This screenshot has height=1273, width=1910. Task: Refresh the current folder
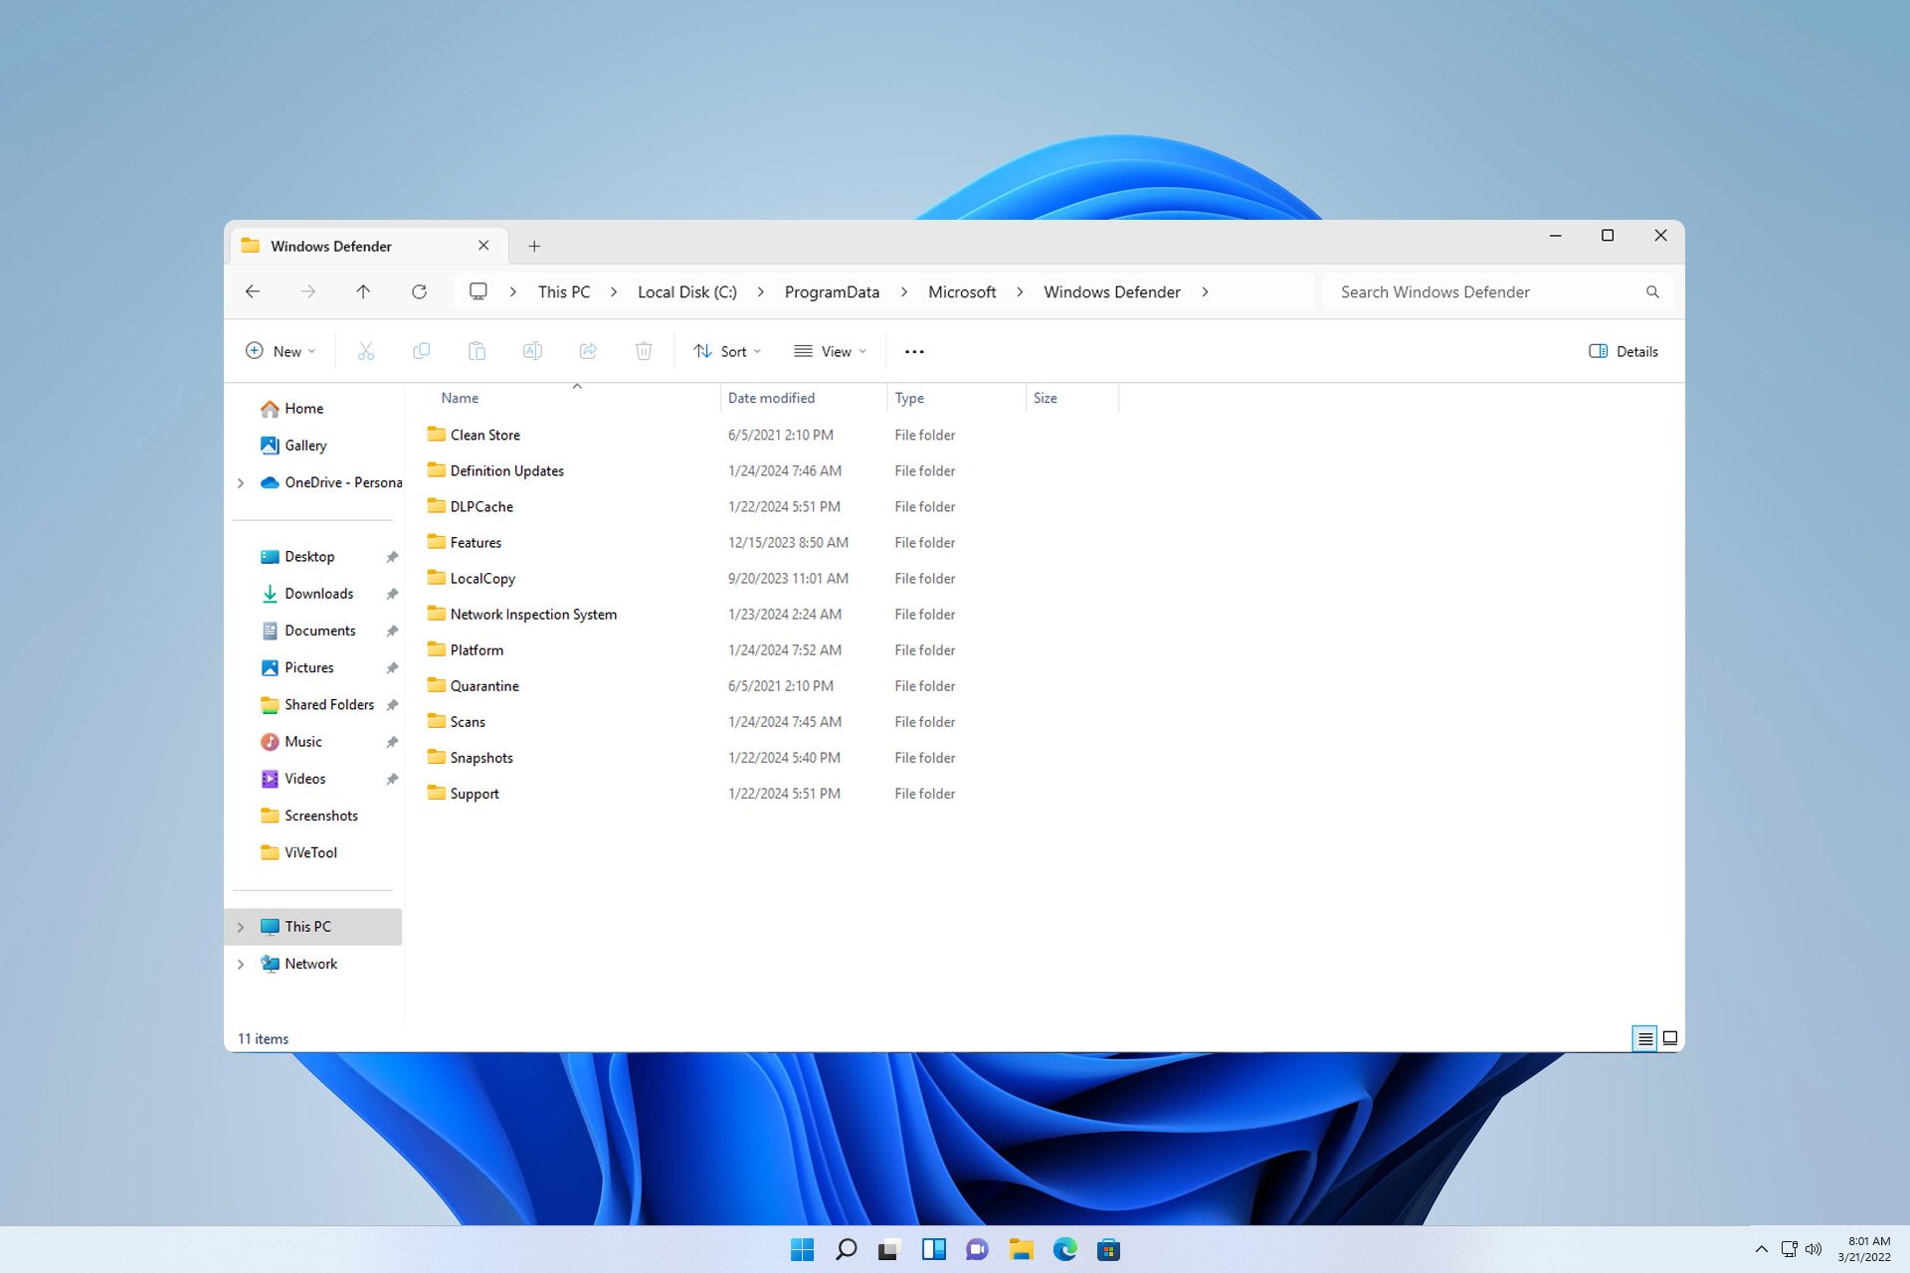coord(419,291)
